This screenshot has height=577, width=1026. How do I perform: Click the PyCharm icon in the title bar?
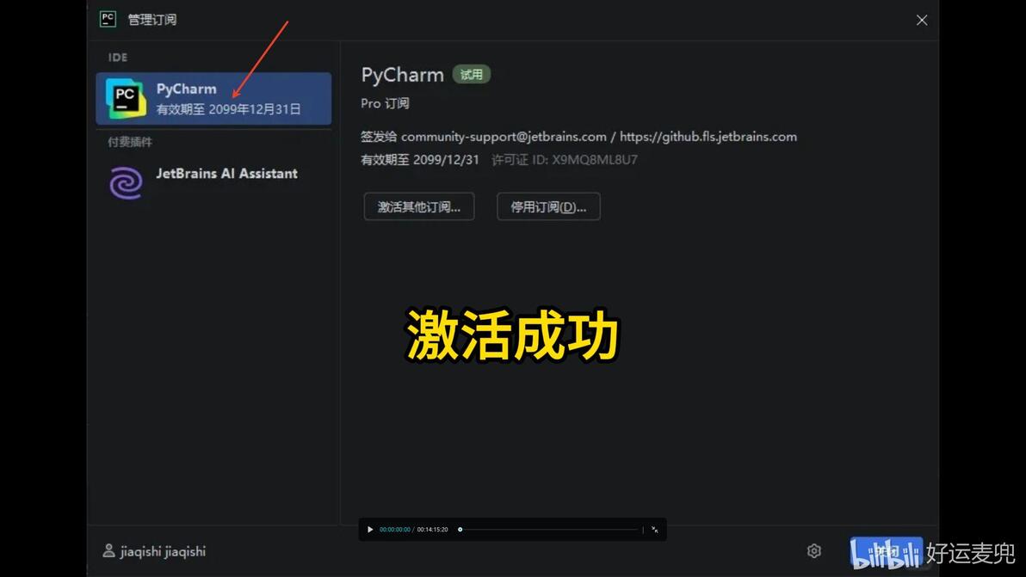[x=108, y=19]
